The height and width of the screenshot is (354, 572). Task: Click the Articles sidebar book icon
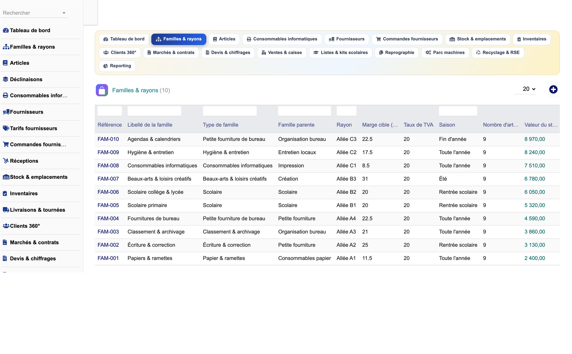click(5, 63)
